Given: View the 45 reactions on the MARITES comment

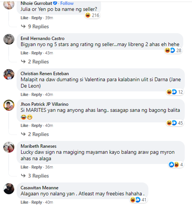Looking at the screenshot, I should point(175,123).
